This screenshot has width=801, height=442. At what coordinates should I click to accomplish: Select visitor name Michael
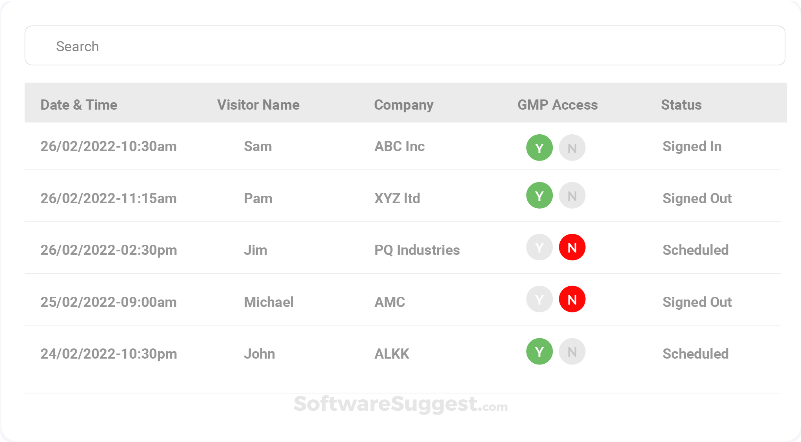point(269,302)
